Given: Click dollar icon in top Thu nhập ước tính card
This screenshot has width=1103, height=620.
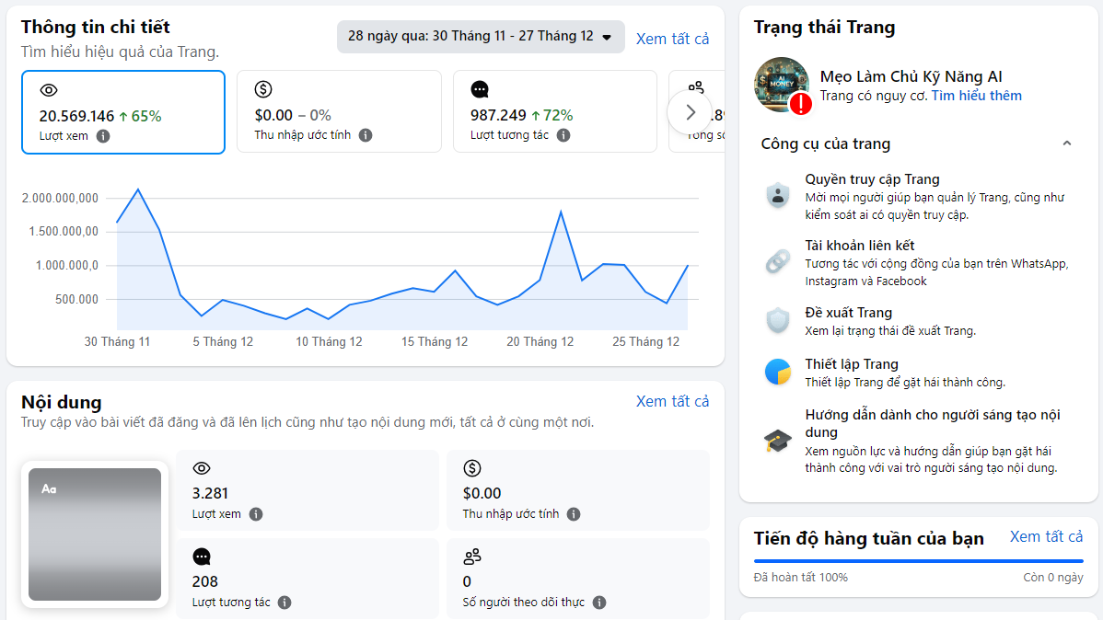Looking at the screenshot, I should (x=263, y=89).
